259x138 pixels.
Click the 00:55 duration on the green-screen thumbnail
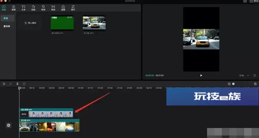click(x=69, y=17)
